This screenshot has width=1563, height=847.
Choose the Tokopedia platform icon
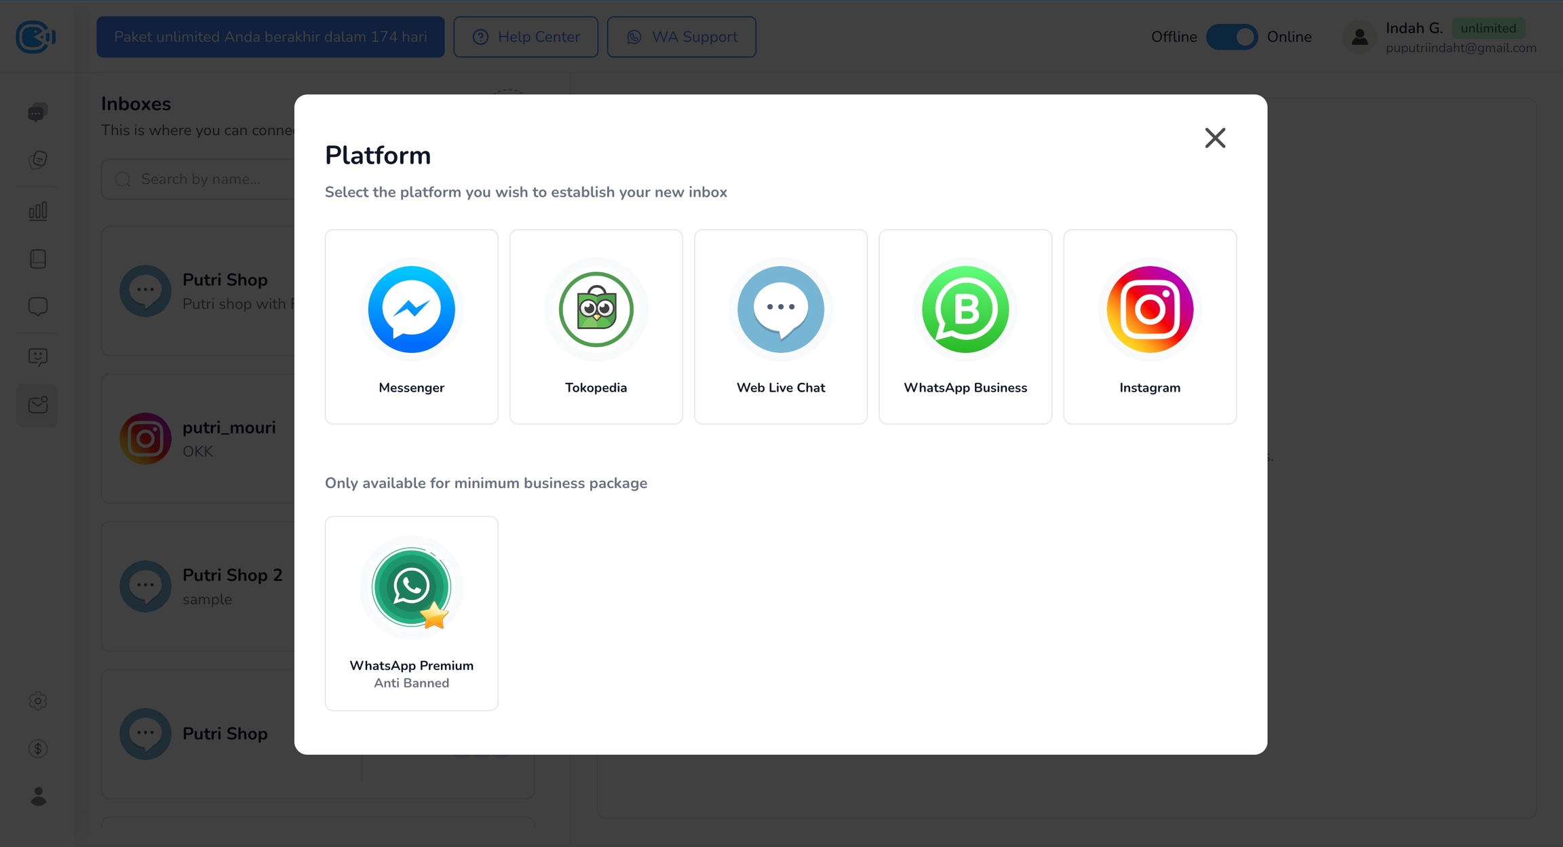[x=596, y=309]
